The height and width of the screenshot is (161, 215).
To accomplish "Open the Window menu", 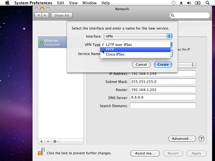I will coord(89,3).
